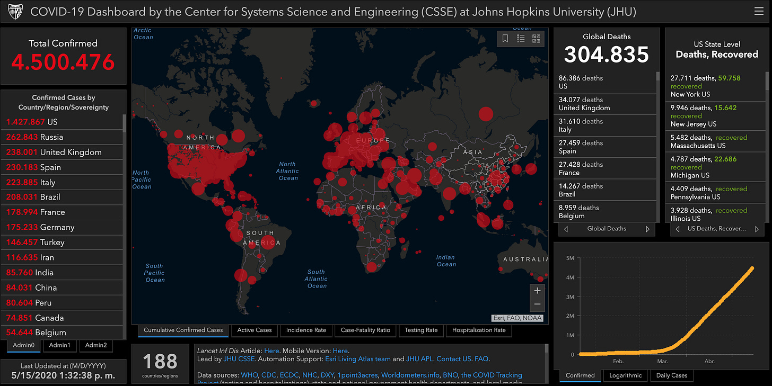
Task: Select the Testing Rate tab
Action: pos(421,330)
